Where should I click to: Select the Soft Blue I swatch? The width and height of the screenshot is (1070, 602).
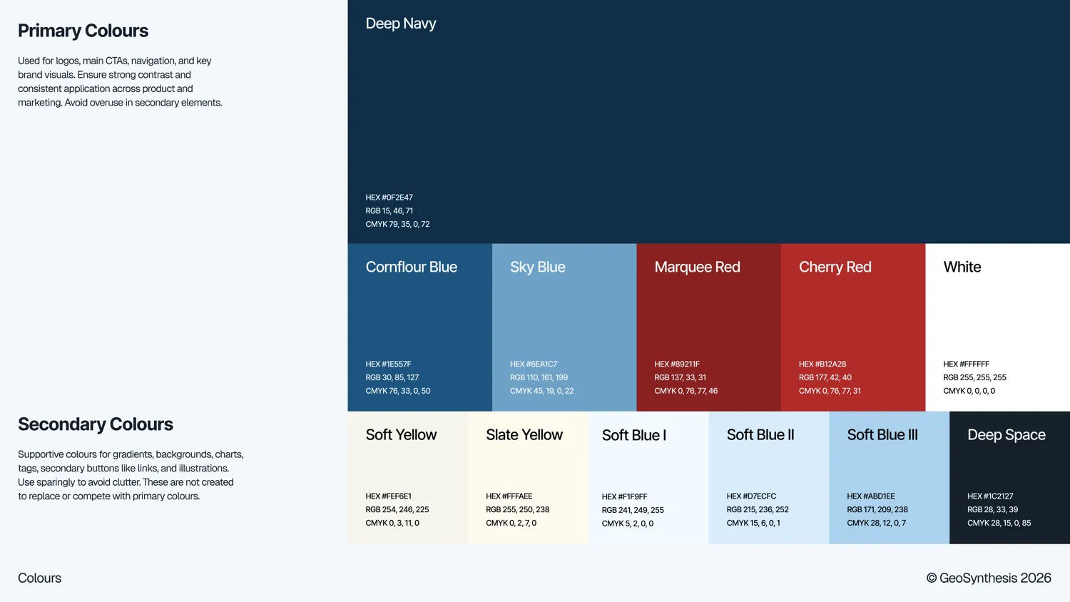click(x=649, y=478)
